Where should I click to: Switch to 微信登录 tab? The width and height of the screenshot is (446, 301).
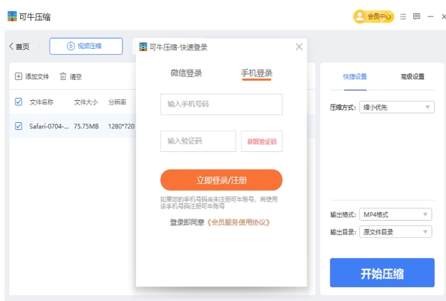[186, 73]
